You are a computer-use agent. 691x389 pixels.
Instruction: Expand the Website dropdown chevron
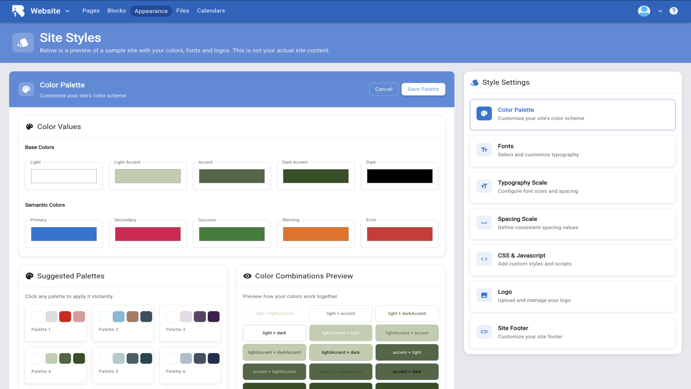[67, 11]
